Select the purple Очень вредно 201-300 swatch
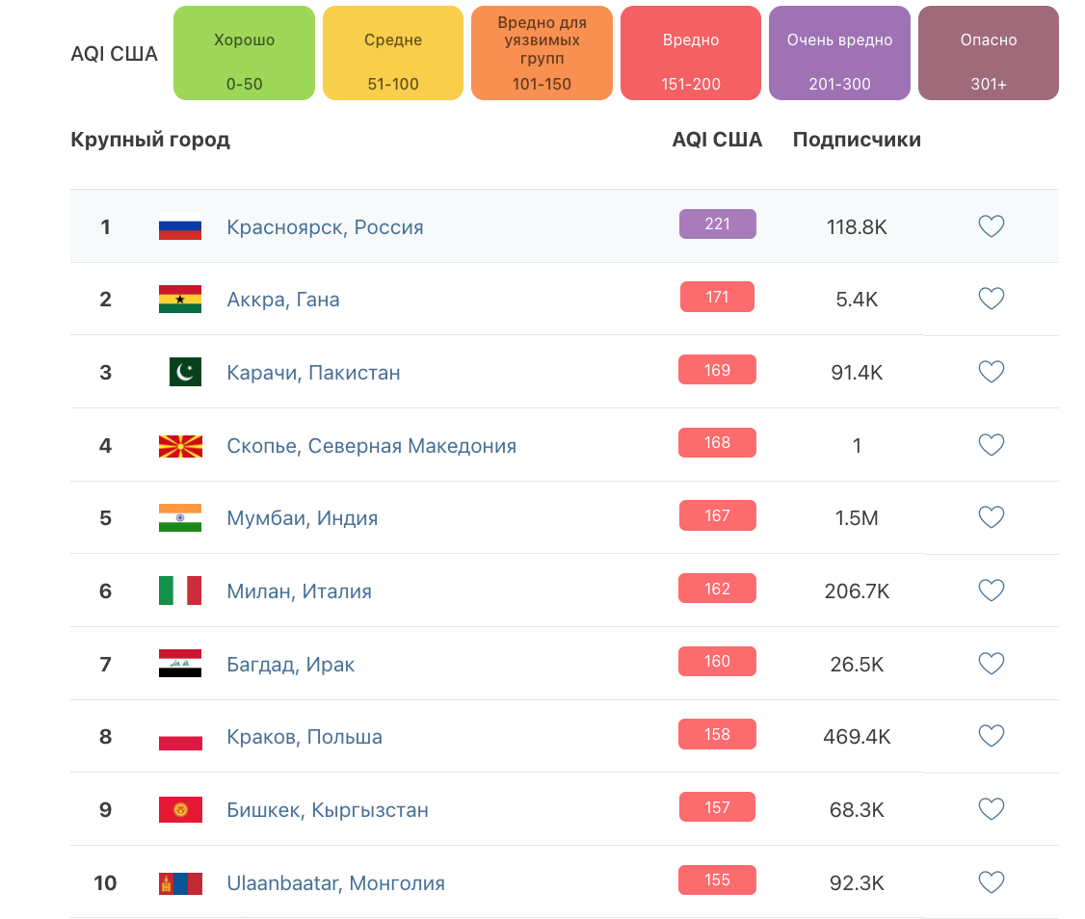 pos(839,53)
